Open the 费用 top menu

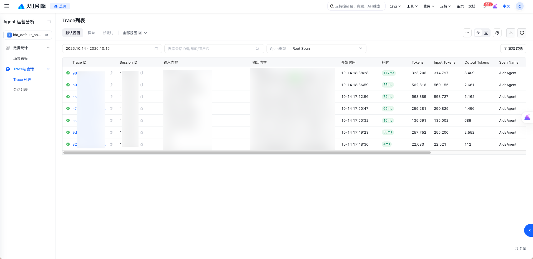[429, 6]
